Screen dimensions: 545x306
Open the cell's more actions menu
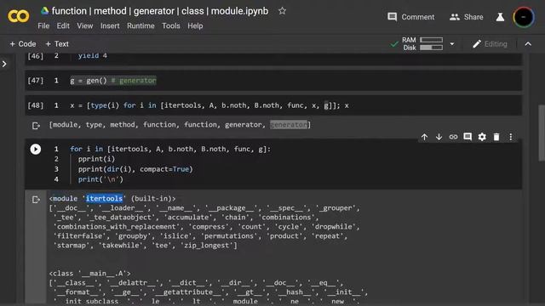511,137
